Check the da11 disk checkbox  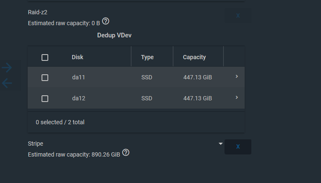pyautogui.click(x=45, y=77)
